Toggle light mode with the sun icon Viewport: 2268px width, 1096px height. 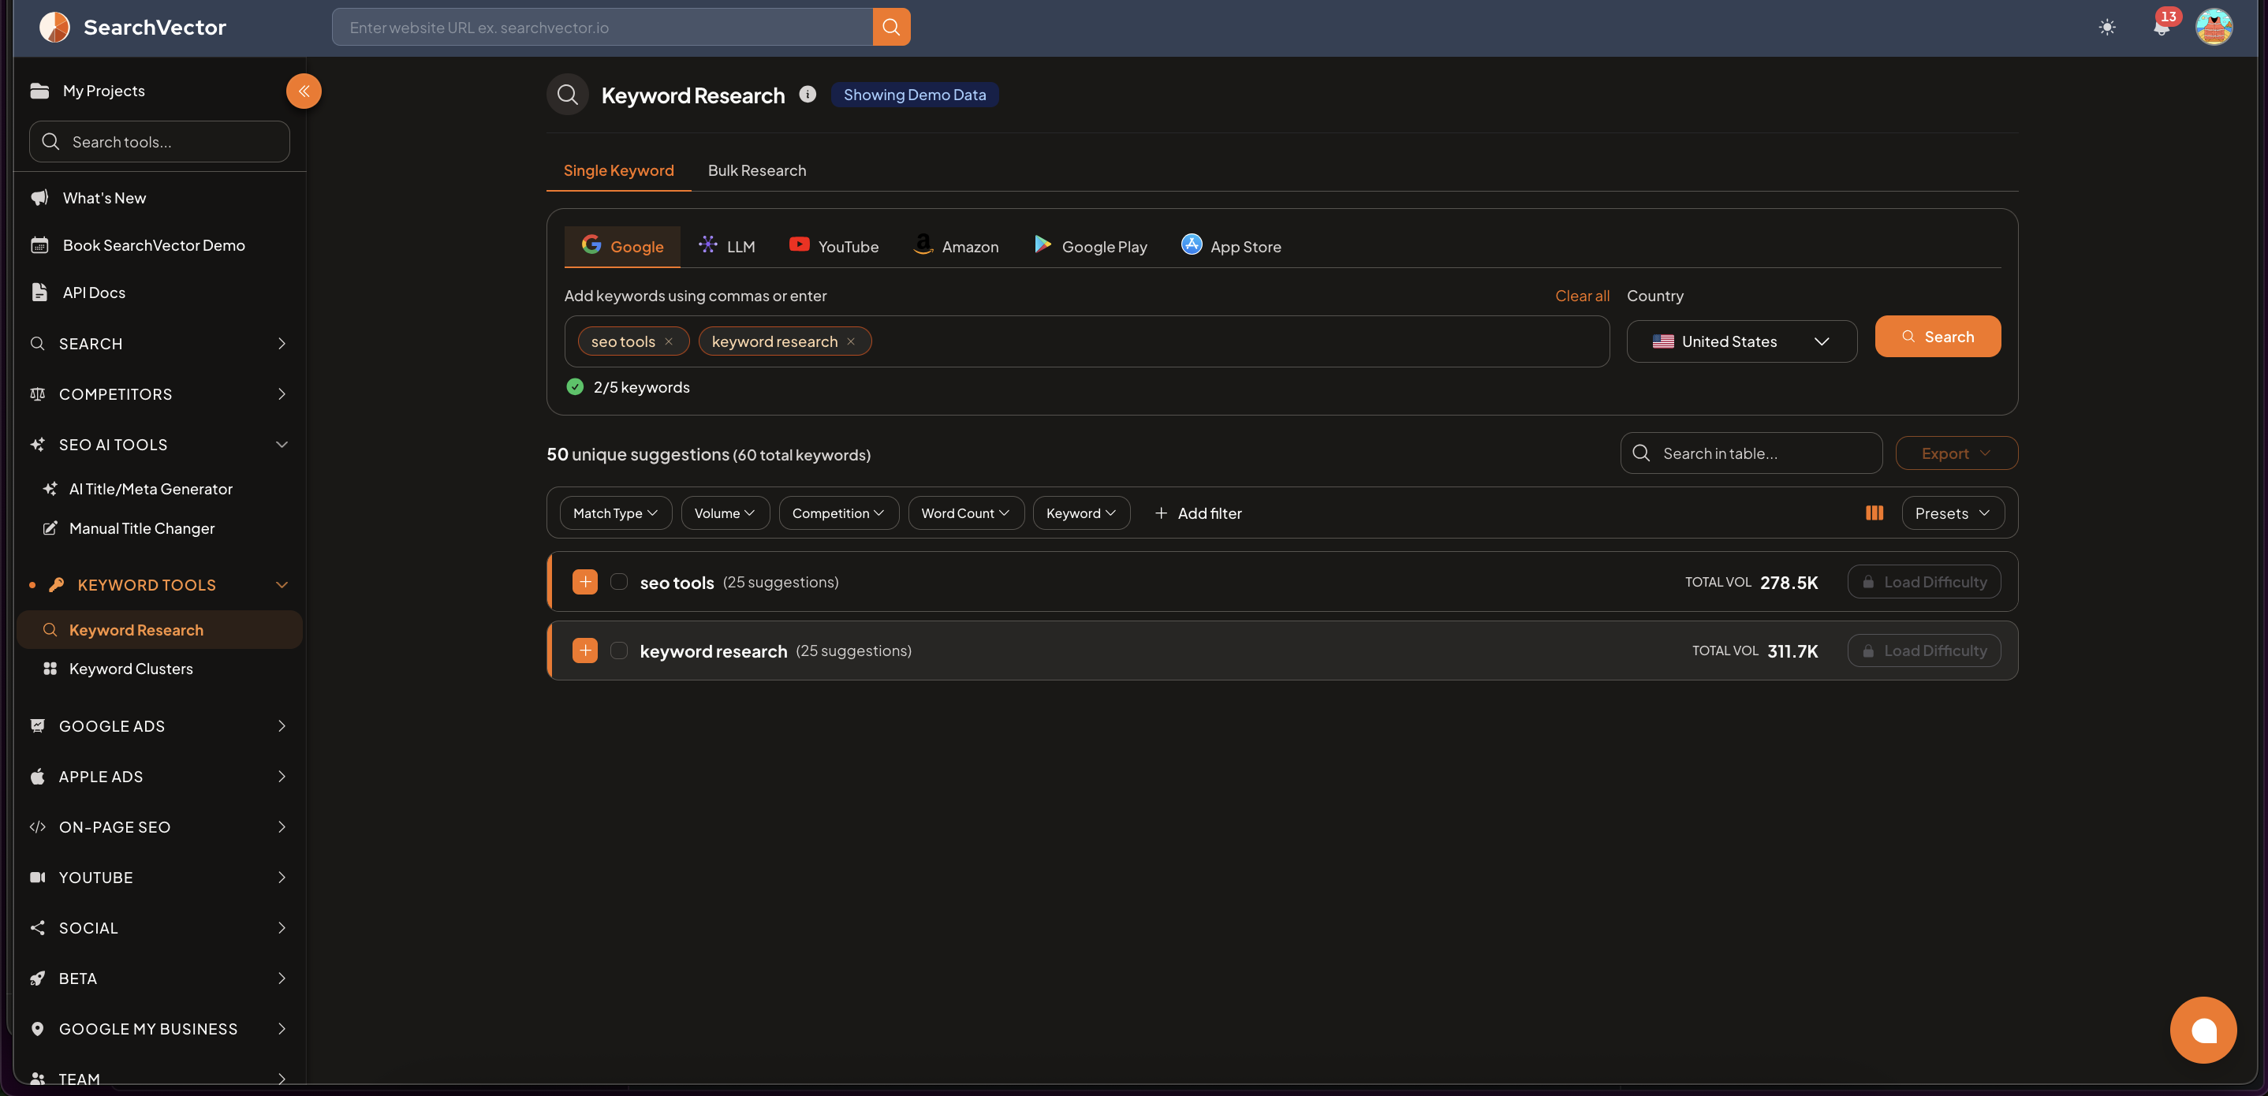(2107, 28)
